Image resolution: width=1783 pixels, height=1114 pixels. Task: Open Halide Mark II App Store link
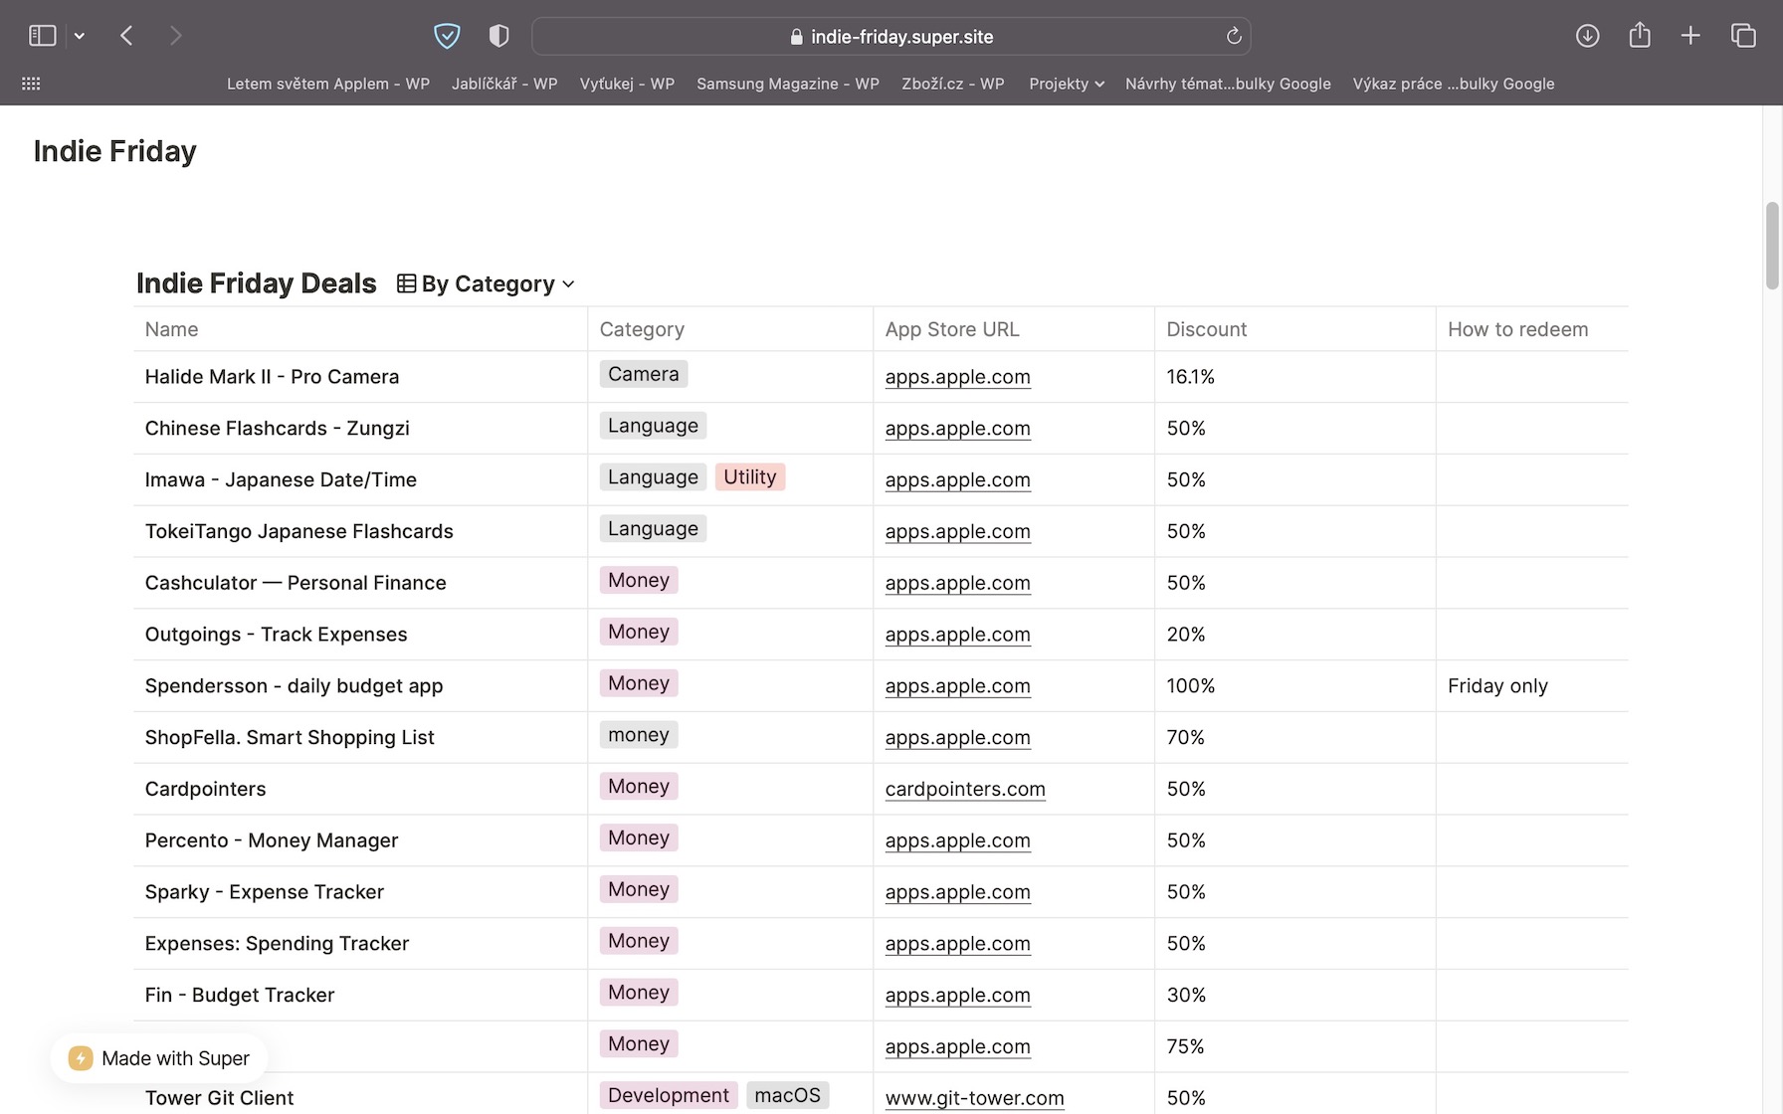tap(957, 377)
